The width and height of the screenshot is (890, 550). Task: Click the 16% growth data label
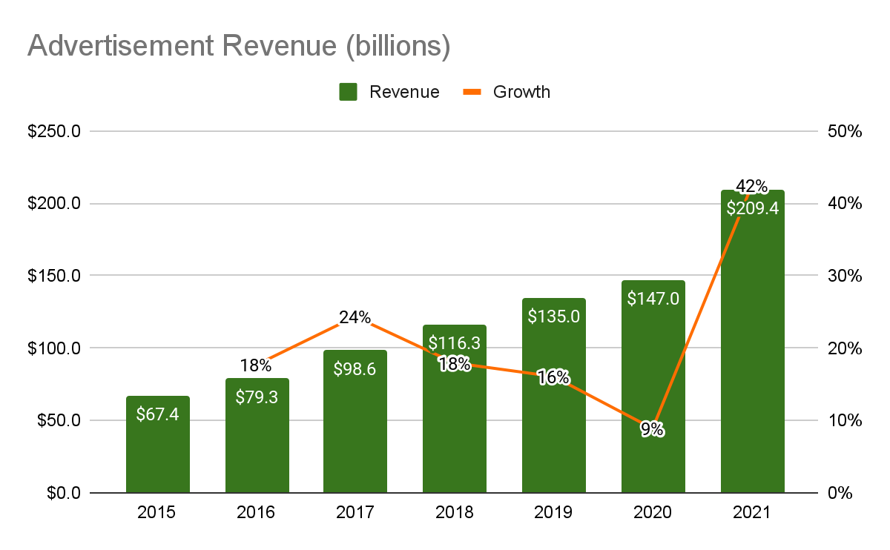point(554,377)
